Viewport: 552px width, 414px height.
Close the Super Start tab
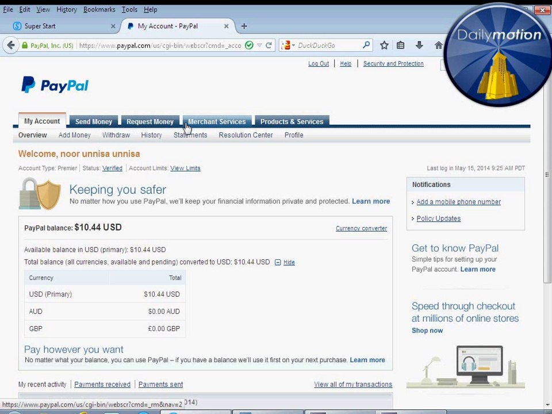coord(113,26)
